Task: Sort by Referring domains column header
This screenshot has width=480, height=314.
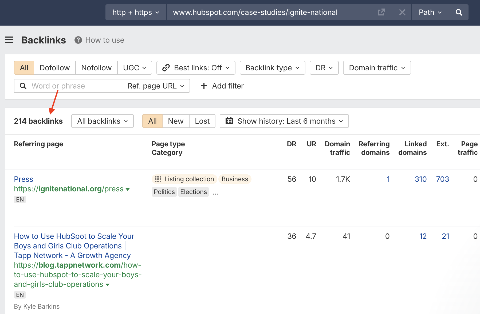Action: (x=374, y=148)
